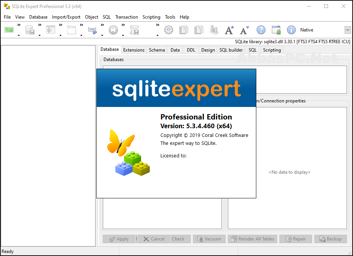Click the Check button
This screenshot has width=353, height=256.
pyautogui.click(x=180, y=239)
